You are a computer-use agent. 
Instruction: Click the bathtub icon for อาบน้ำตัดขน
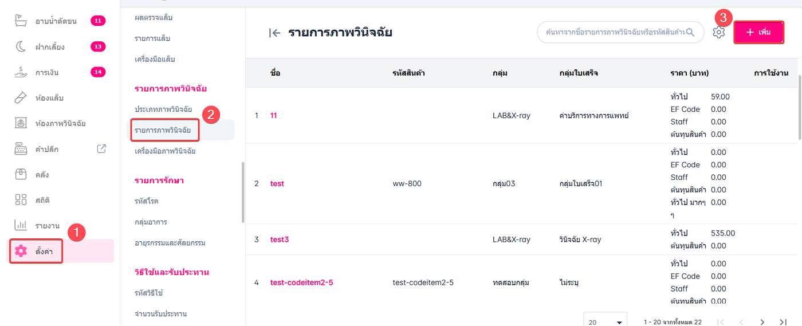(21, 21)
